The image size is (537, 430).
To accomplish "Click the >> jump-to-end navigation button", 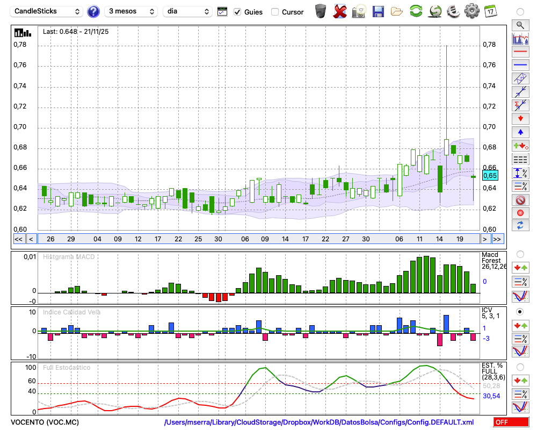I will point(497,239).
